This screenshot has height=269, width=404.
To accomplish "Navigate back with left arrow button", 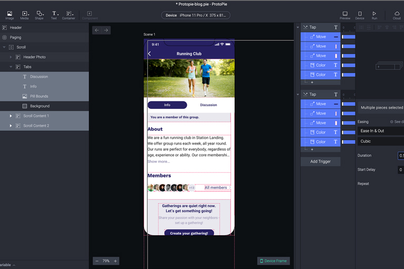I will [97, 30].
